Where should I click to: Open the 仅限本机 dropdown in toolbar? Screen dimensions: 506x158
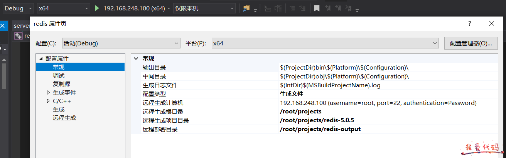[x=204, y=8]
